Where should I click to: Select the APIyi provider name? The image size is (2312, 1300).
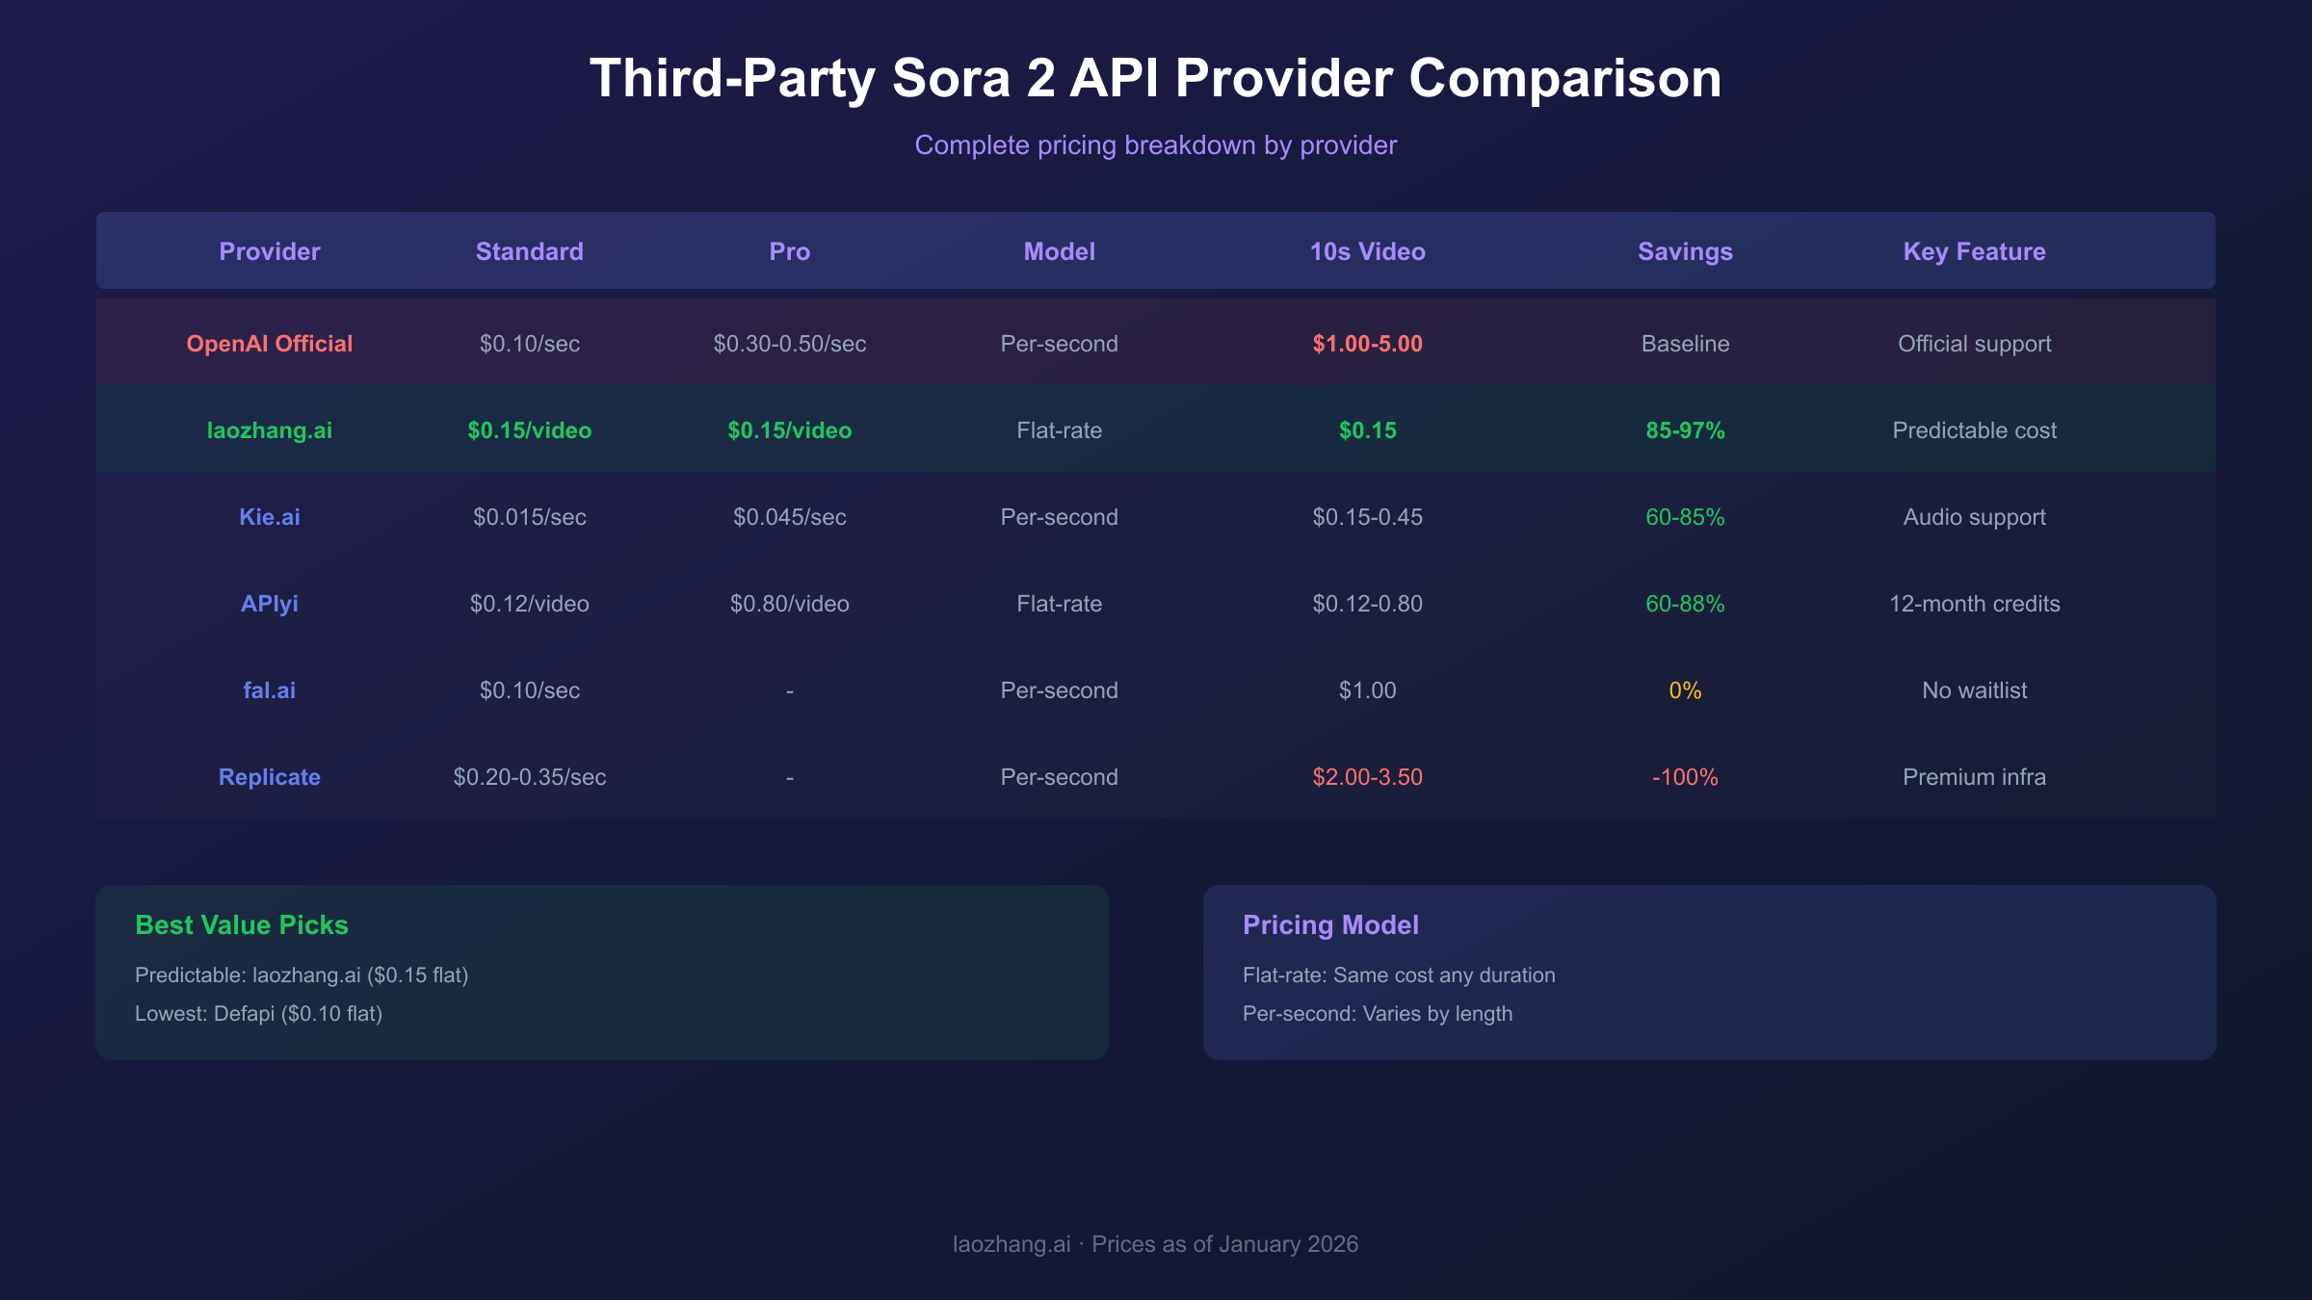269,604
